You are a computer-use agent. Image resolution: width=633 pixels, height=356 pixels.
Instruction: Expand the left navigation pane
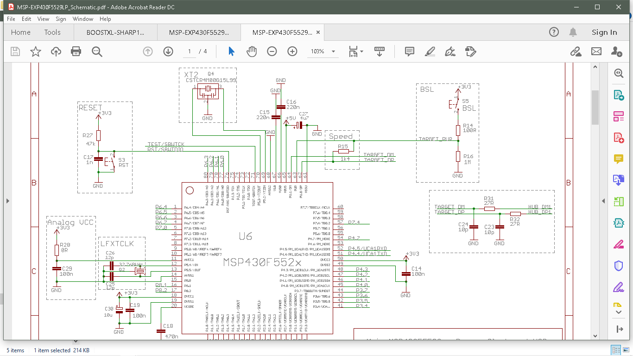(x=7, y=201)
